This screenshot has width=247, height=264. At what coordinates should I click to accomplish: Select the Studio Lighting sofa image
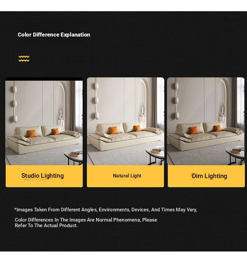tap(44, 123)
